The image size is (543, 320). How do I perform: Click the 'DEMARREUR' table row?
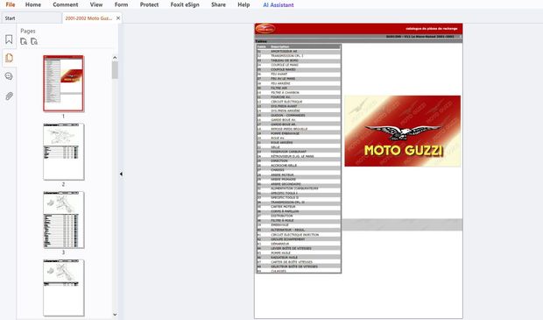[x=299, y=244]
